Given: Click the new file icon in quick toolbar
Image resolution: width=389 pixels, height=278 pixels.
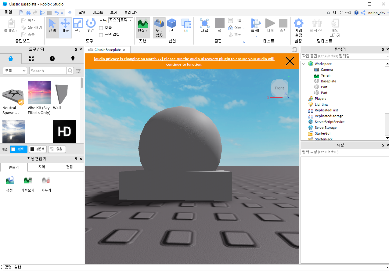Looking at the screenshot, I should 21,13.
